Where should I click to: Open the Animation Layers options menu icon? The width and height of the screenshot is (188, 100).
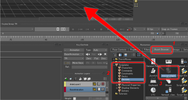coord(105,79)
